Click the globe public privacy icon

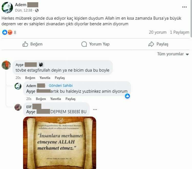[x=37, y=10]
